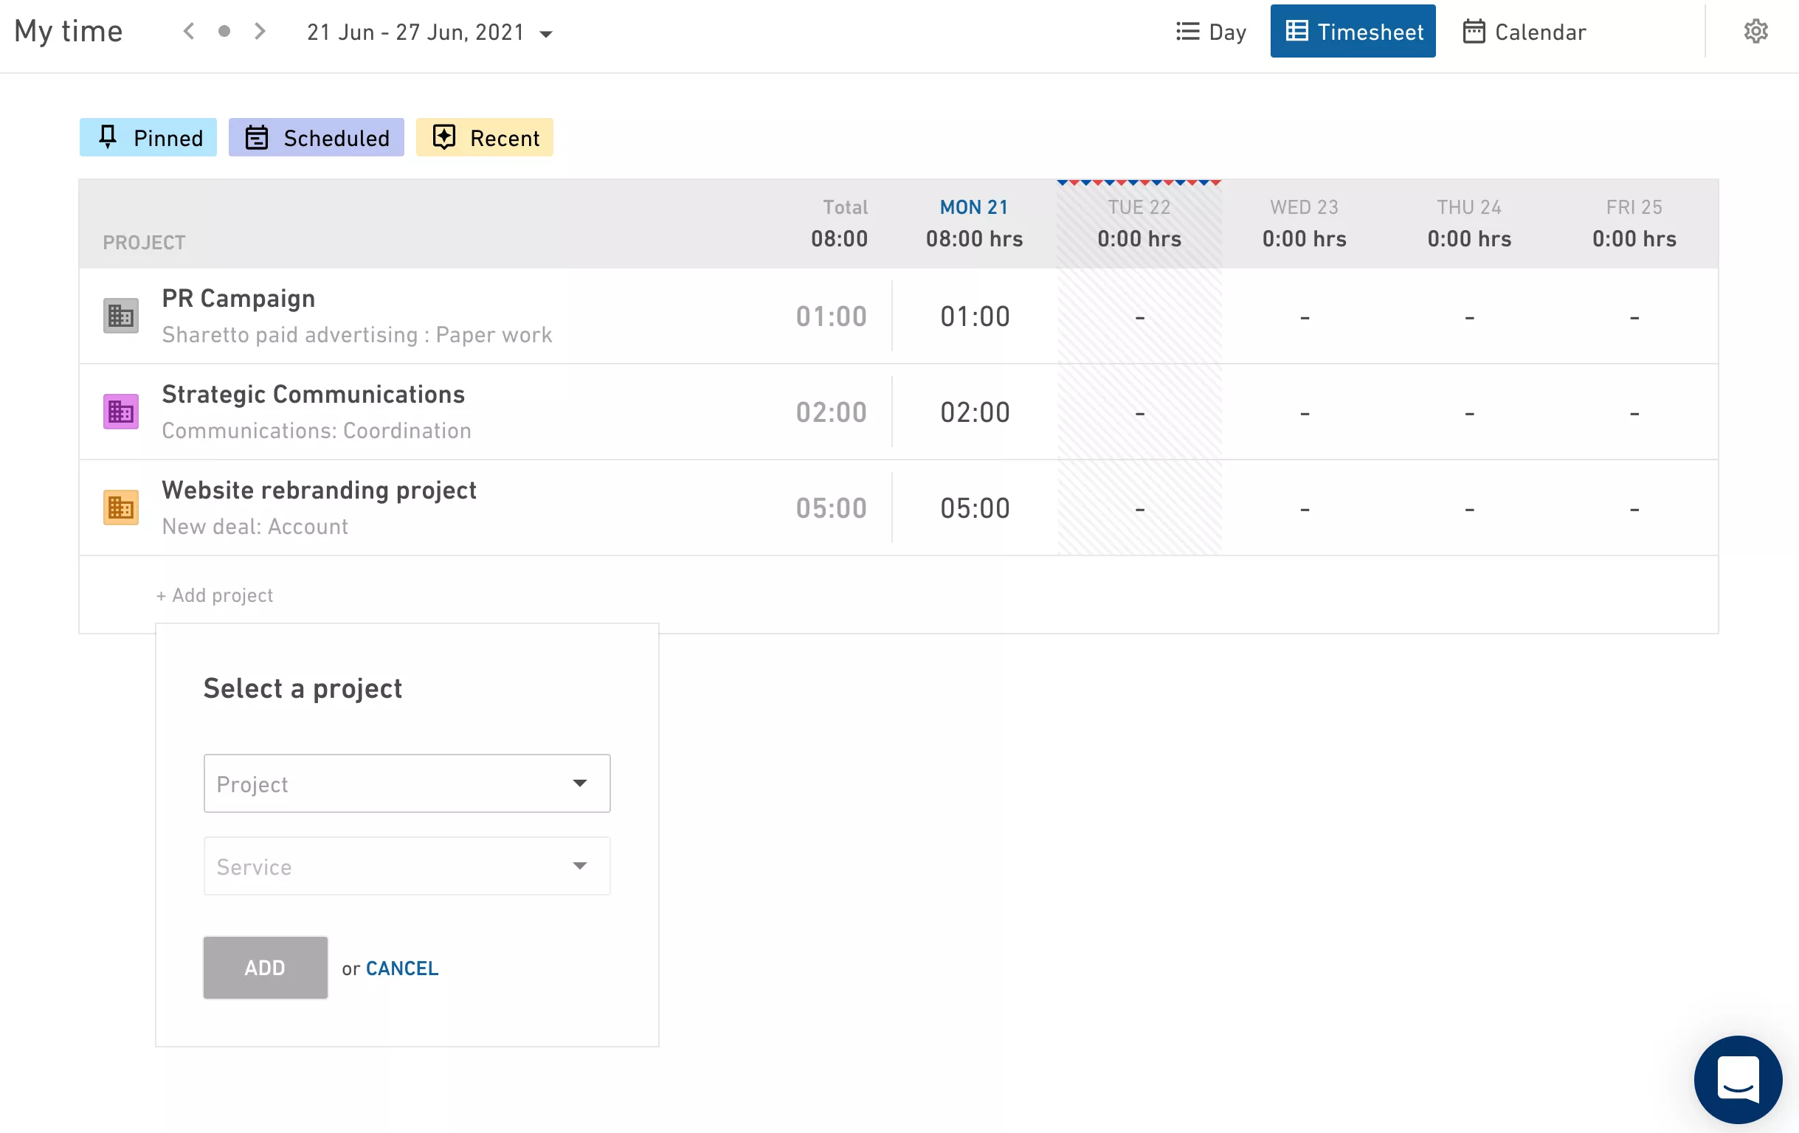Click New deal: Account service text
The height and width of the screenshot is (1133, 1799).
tap(255, 527)
